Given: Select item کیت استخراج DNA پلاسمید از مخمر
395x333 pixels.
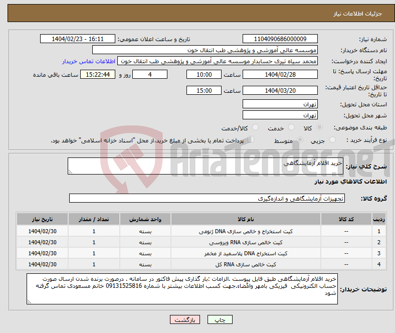Looking at the screenshot, I should click(x=246, y=253).
